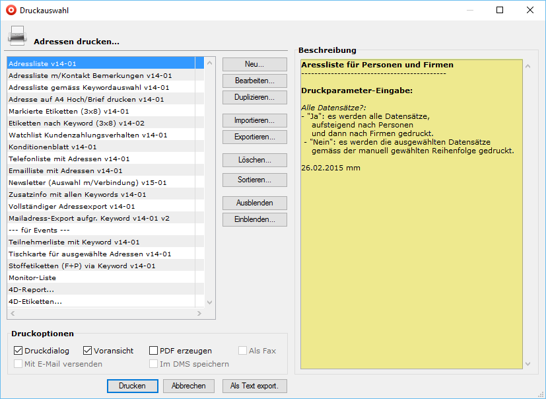Click the printer icon beside Adressen drucken
Image resolution: width=546 pixels, height=399 pixels.
[x=17, y=35]
